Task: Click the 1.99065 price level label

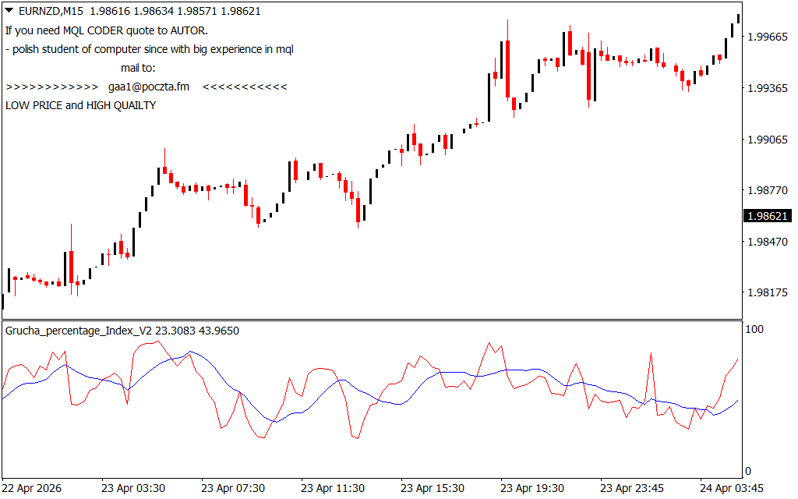Action: pos(768,139)
